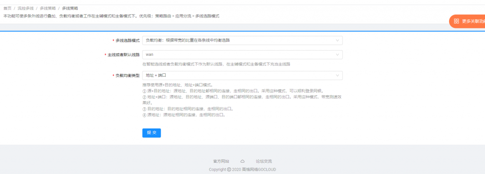
Task: Click the ① 源+目的地址 help line
Action: [233, 91]
